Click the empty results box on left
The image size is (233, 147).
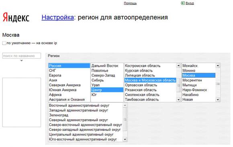pos(22,102)
